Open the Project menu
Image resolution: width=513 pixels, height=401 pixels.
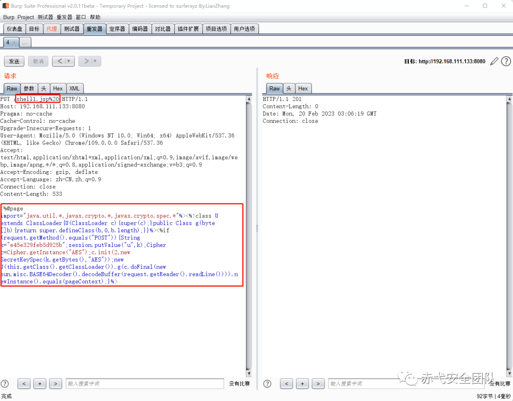click(26, 17)
